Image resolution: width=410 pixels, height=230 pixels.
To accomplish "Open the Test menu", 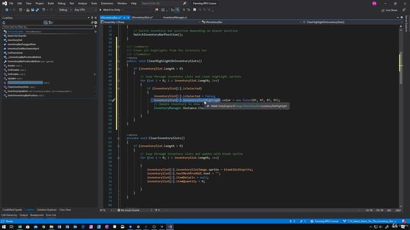I will (72, 3).
